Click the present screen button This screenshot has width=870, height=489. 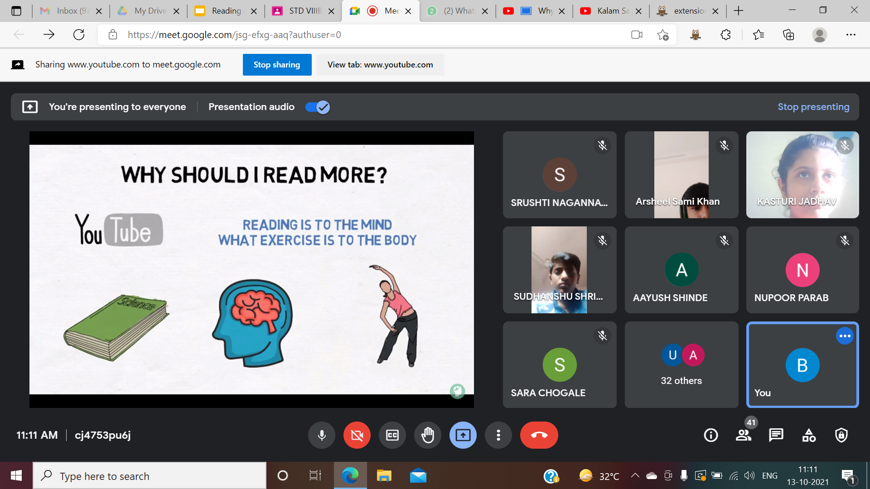[x=463, y=435]
